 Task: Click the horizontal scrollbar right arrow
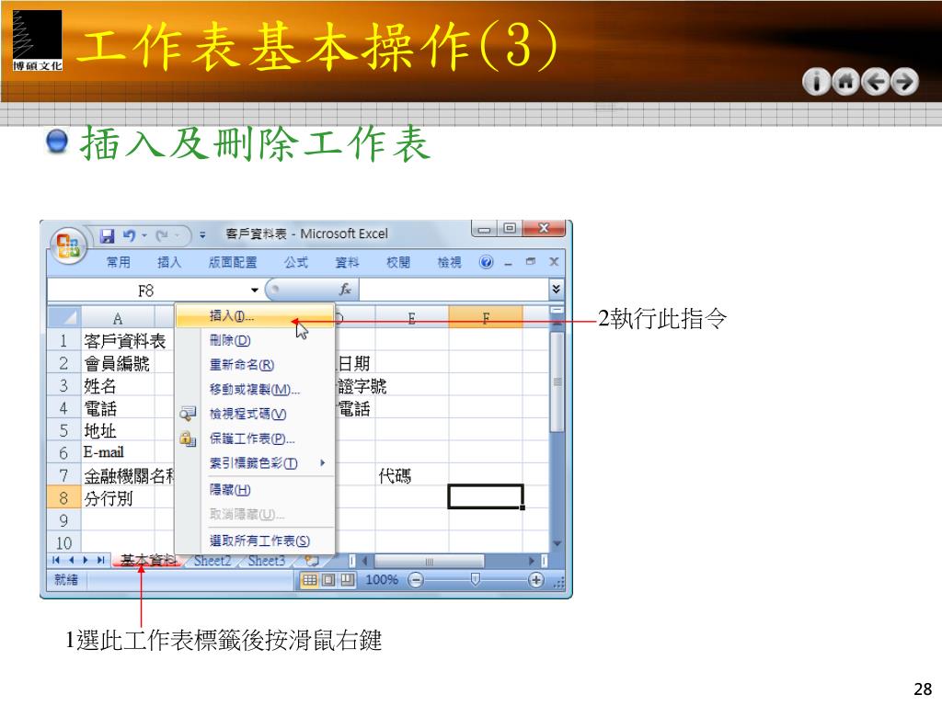532,561
